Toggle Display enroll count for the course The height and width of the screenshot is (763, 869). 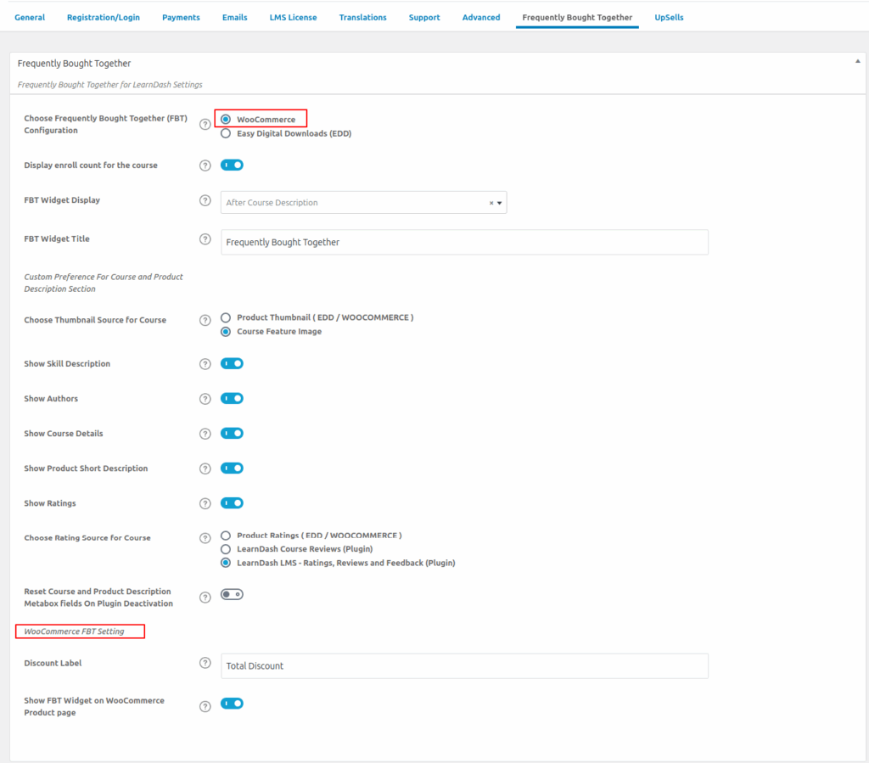click(232, 166)
